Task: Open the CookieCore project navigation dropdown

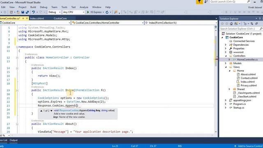Action: [x=69, y=23]
